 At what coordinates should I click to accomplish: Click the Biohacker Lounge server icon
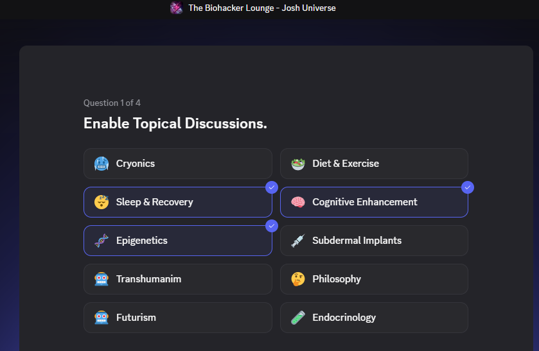point(176,8)
